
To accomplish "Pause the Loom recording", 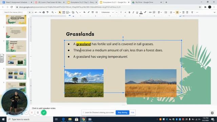I will [x=38, y=113].
